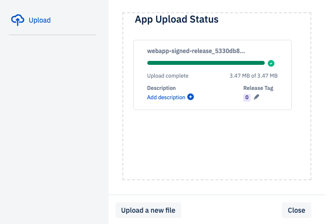This screenshot has height=224, width=332.
Task: Close the upload dialog
Action: (297, 210)
